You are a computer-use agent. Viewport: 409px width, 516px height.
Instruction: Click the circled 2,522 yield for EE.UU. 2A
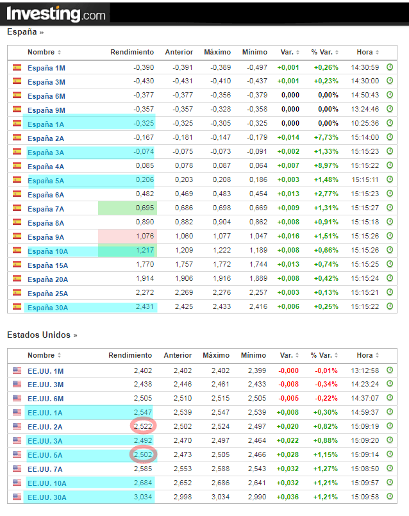point(143,426)
